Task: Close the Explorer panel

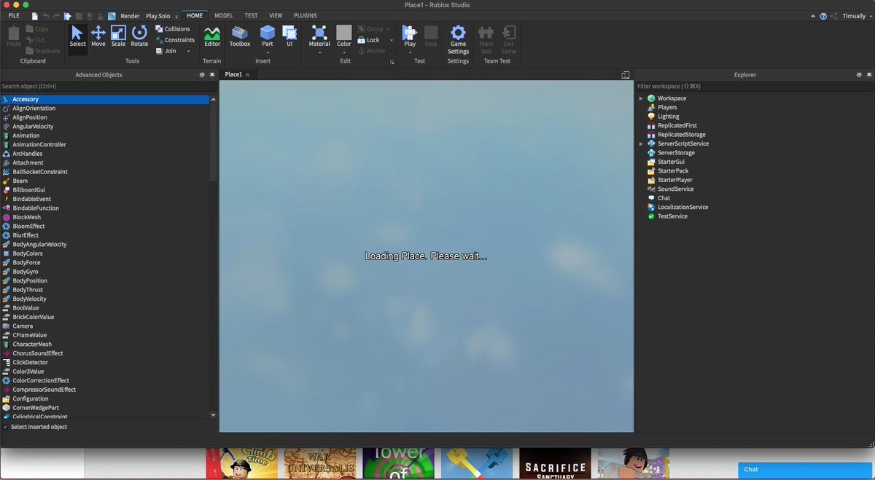Action: pos(868,74)
